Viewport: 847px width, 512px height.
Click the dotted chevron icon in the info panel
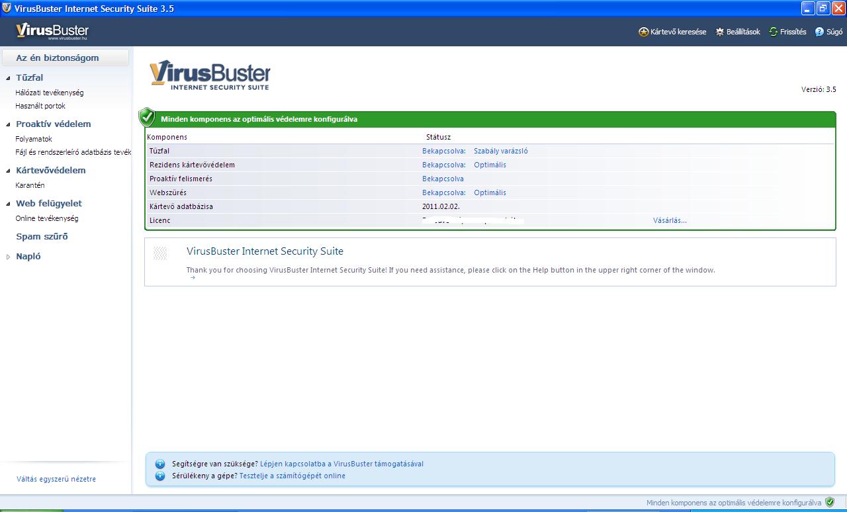pos(160,253)
